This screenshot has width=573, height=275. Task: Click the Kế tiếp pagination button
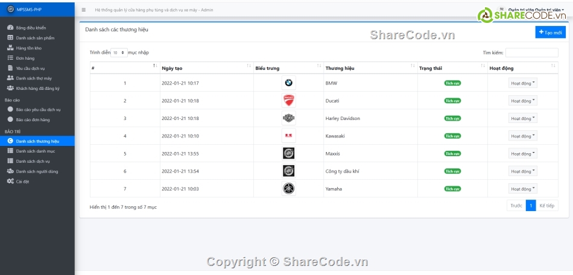(x=546, y=206)
